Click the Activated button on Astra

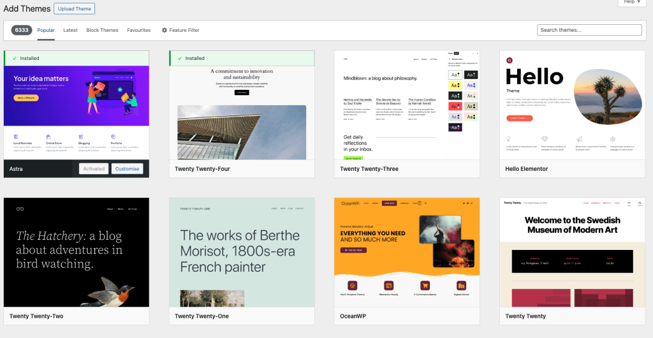pos(94,168)
